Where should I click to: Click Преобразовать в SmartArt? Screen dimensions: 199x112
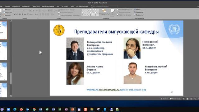69,15
